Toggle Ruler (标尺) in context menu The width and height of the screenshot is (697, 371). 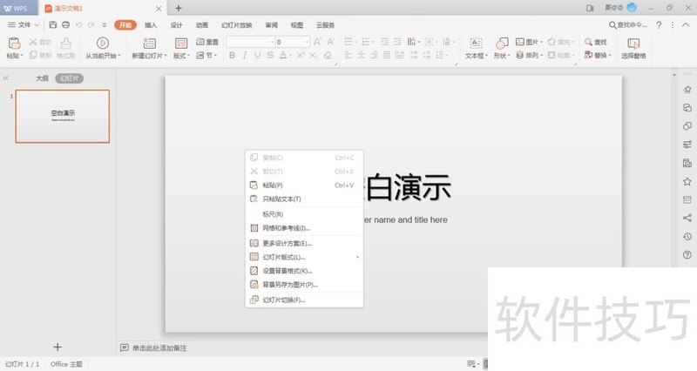[x=273, y=213]
